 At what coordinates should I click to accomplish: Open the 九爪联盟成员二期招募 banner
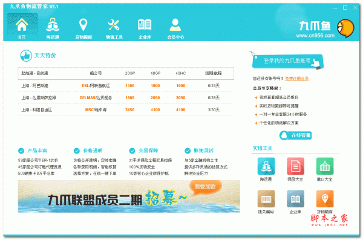click(129, 196)
